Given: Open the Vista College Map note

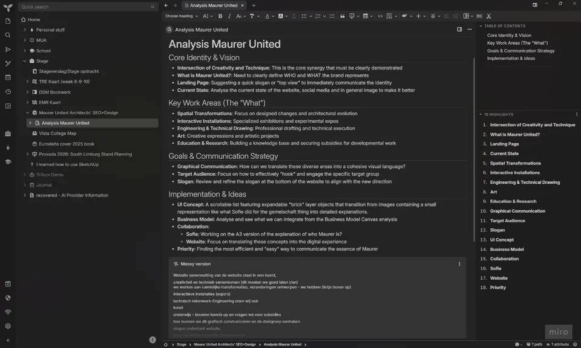Looking at the screenshot, I should point(57,134).
